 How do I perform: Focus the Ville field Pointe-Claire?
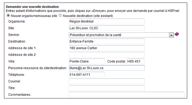[87, 61]
